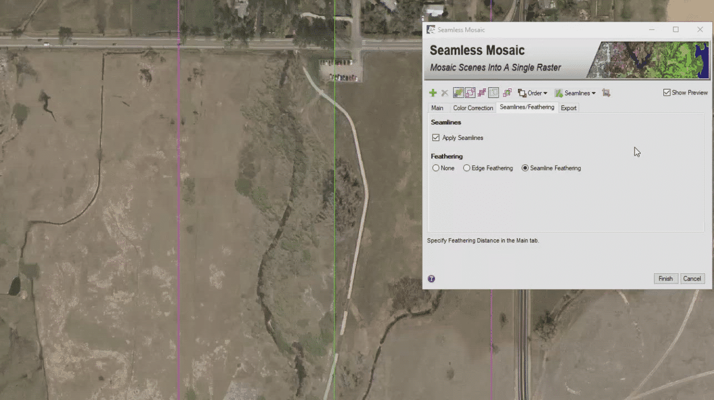Choose the Seamline Feathering radio button

(x=525, y=168)
